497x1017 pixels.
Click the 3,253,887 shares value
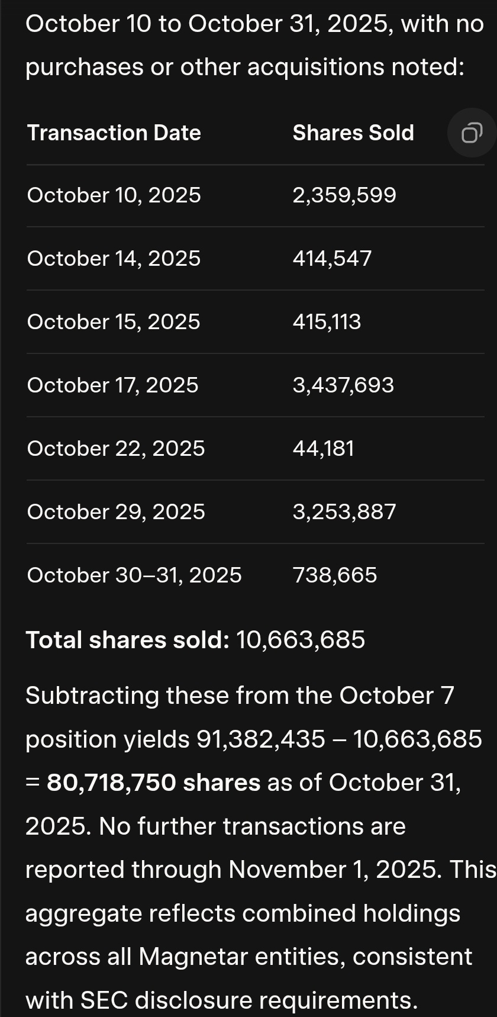(x=344, y=512)
